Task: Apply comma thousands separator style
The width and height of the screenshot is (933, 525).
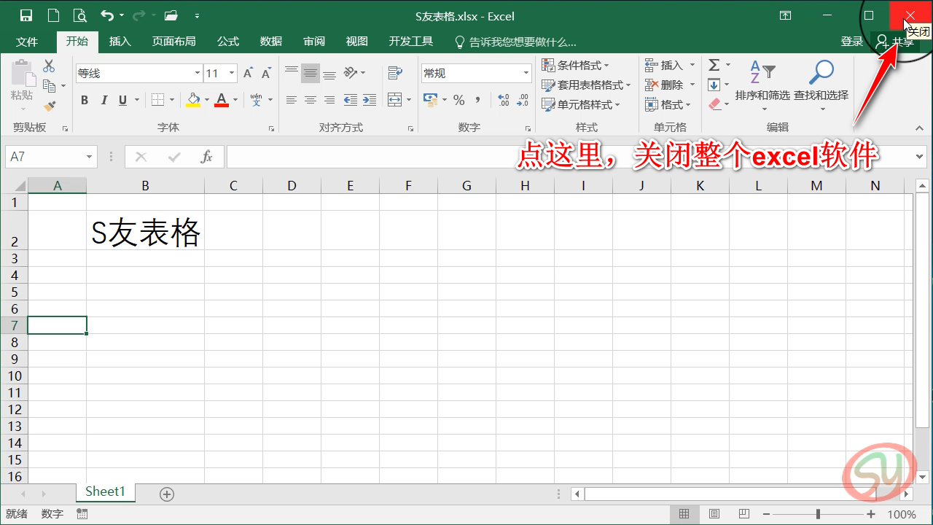Action: point(478,100)
